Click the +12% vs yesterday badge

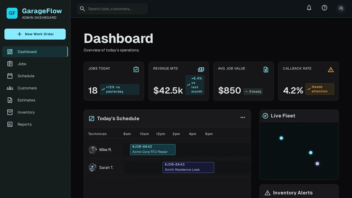[x=120, y=89]
